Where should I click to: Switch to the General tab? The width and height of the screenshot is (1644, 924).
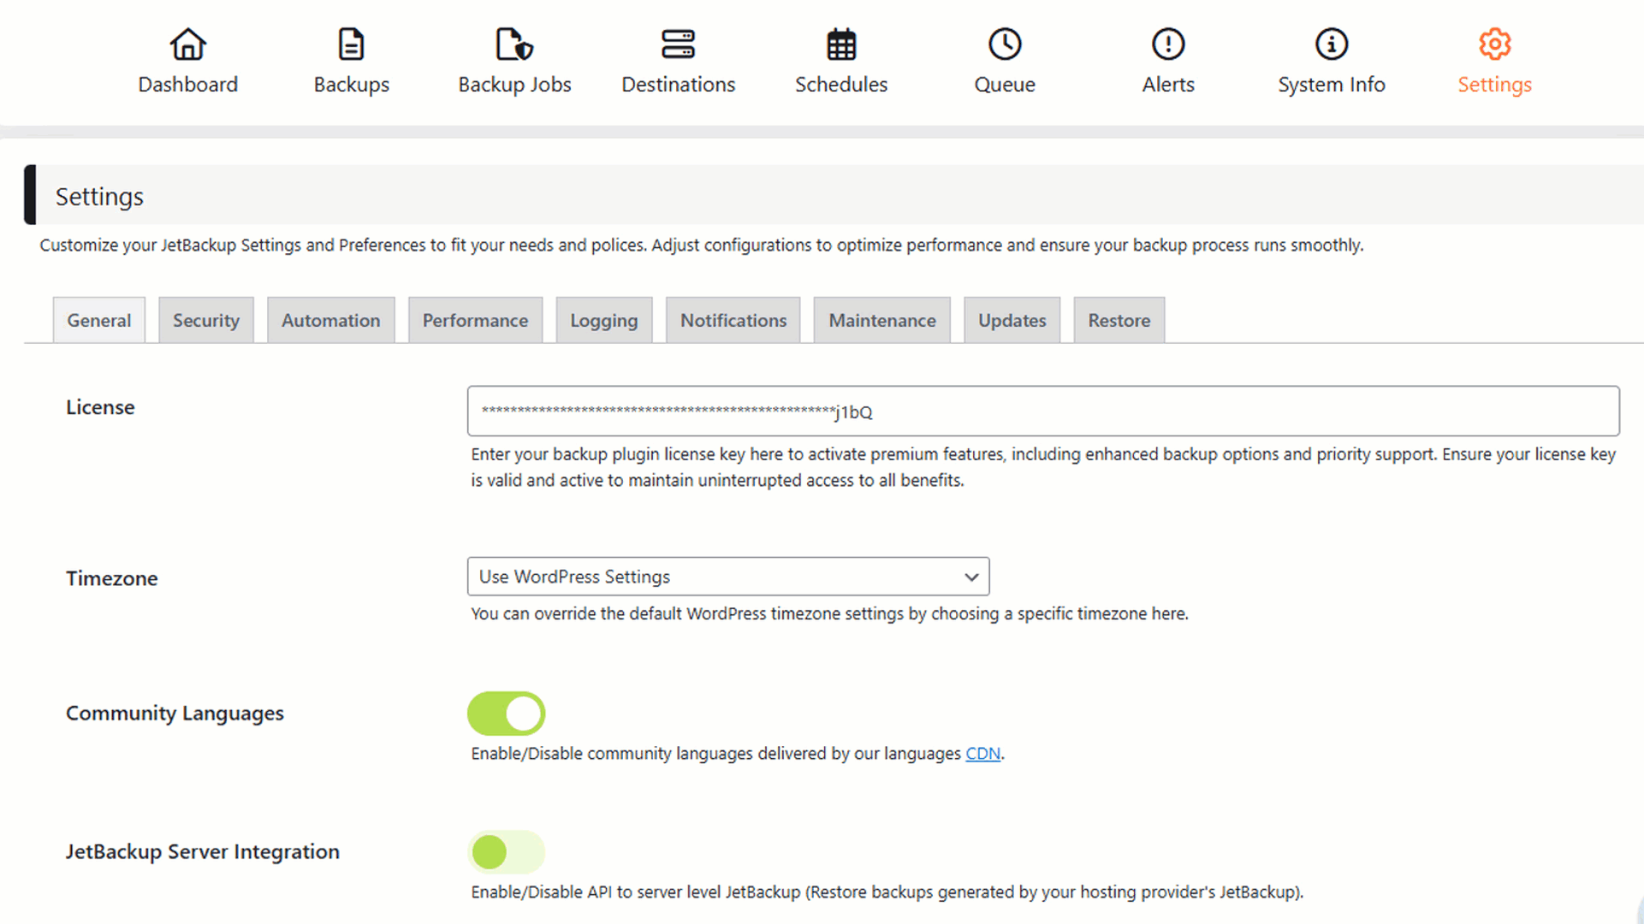(x=99, y=320)
